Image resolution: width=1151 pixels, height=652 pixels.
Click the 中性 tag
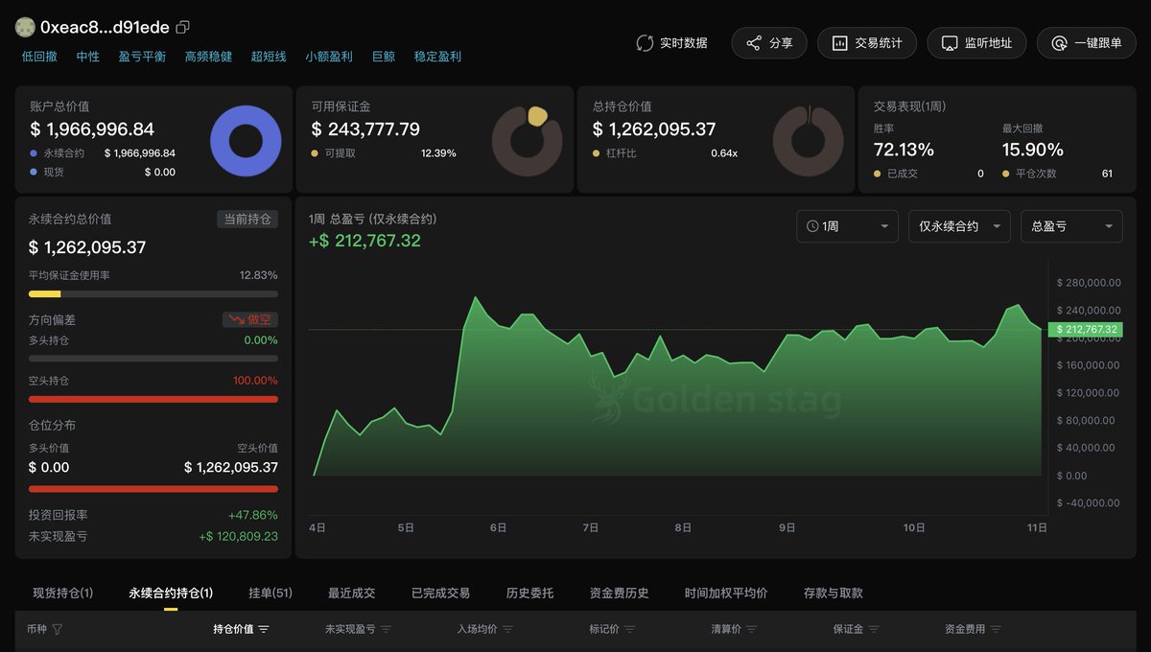[87, 57]
